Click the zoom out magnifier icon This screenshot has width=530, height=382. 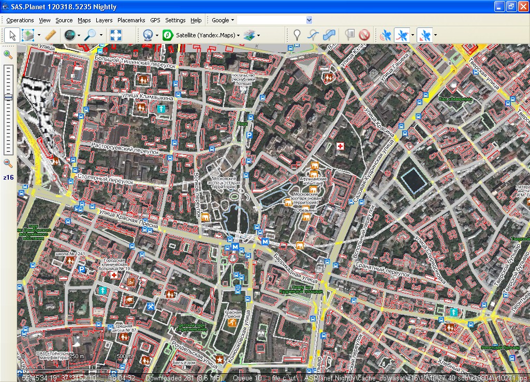pyautogui.click(x=8, y=163)
